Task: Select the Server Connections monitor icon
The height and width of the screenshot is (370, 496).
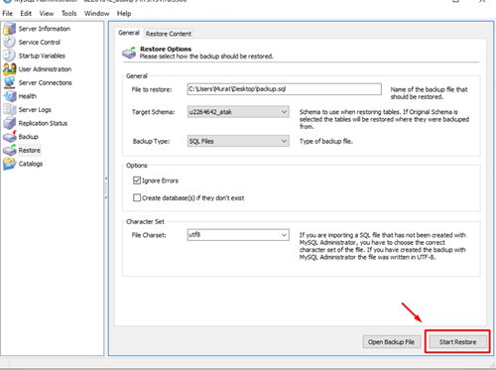Action: tap(9, 82)
